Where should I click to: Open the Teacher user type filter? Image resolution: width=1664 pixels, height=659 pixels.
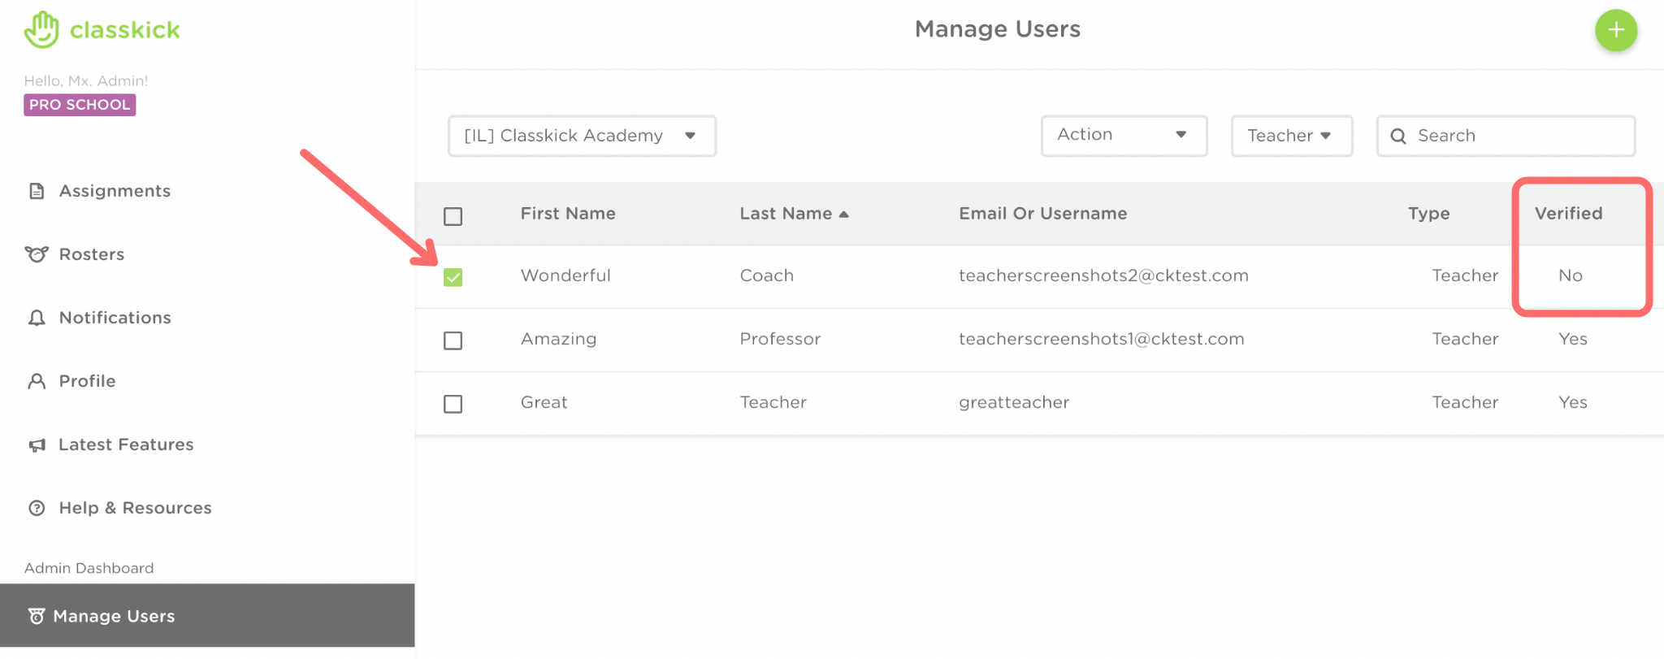1291,136
